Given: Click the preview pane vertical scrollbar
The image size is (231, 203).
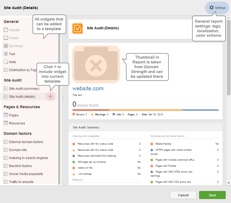Looking at the screenshot, I should point(229,58).
